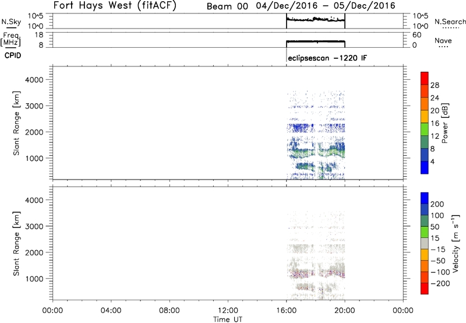Click the 'Beam 00' label

click(x=227, y=6)
